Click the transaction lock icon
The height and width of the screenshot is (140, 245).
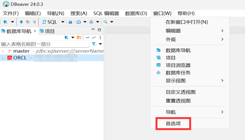[x=70, y=22]
